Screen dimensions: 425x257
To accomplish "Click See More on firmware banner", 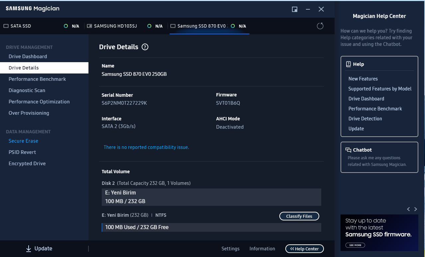I will pyautogui.click(x=355, y=245).
